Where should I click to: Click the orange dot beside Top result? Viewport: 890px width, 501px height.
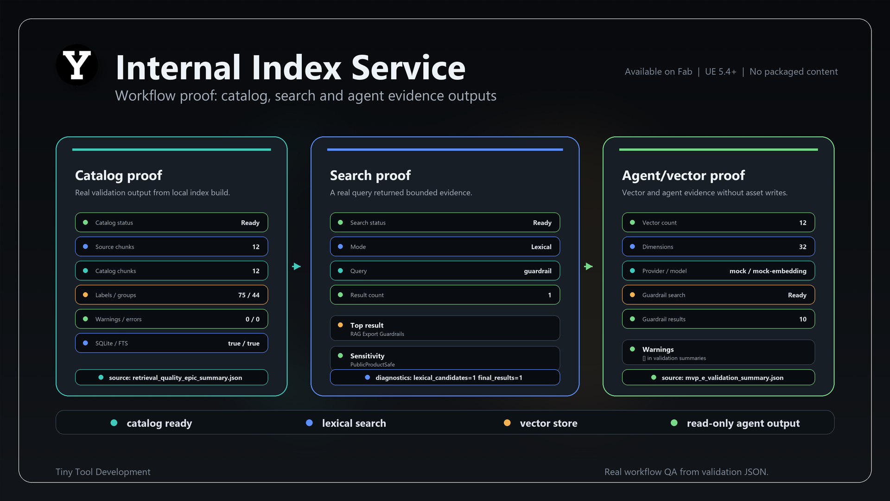click(340, 325)
